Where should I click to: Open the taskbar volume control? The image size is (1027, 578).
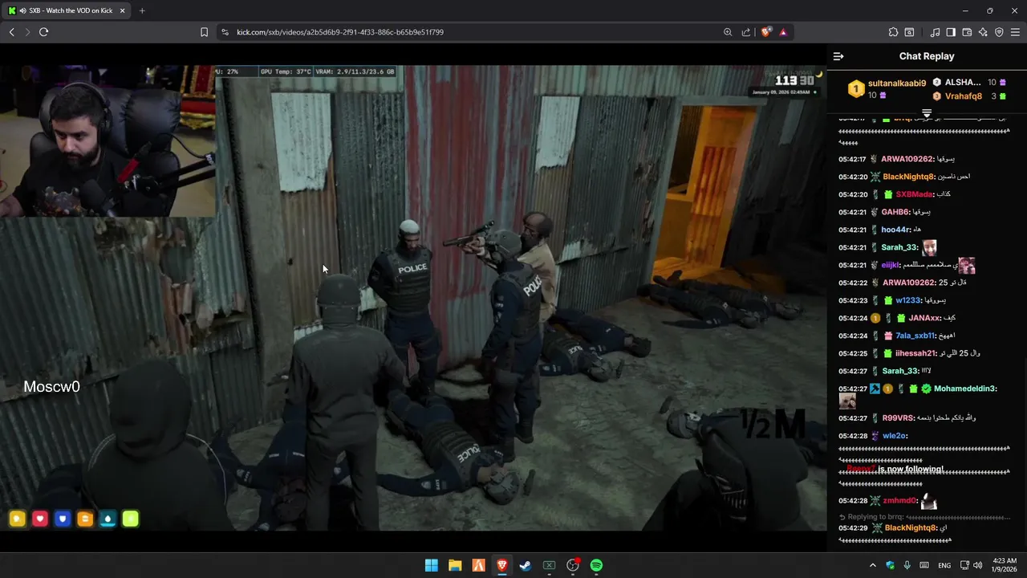[978, 565]
